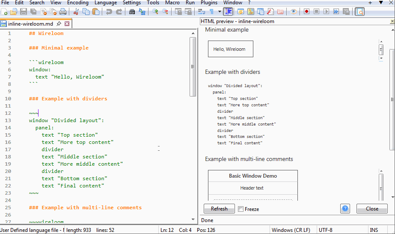Toggle show all characters pilcrow button

pos(211,12)
